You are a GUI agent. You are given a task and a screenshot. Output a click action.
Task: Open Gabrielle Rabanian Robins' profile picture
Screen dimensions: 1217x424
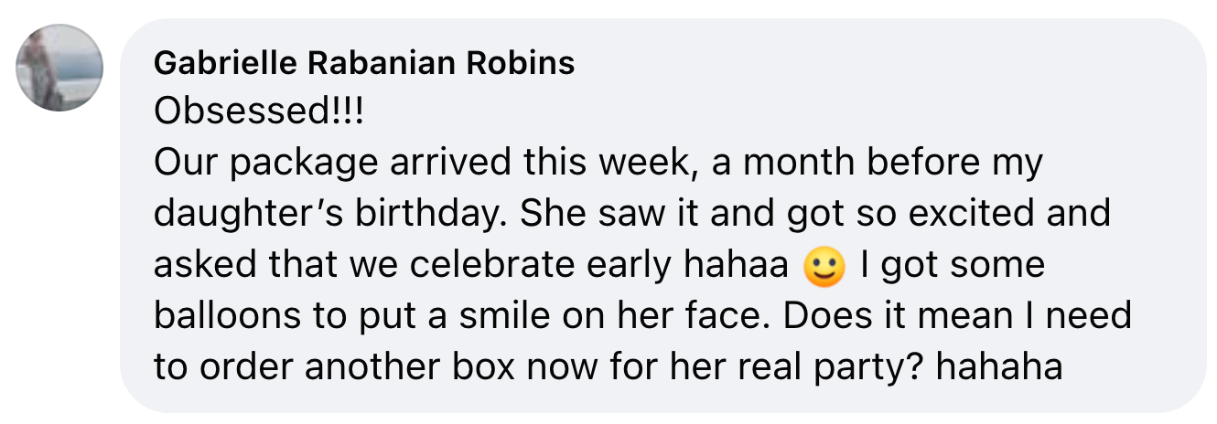click(59, 68)
